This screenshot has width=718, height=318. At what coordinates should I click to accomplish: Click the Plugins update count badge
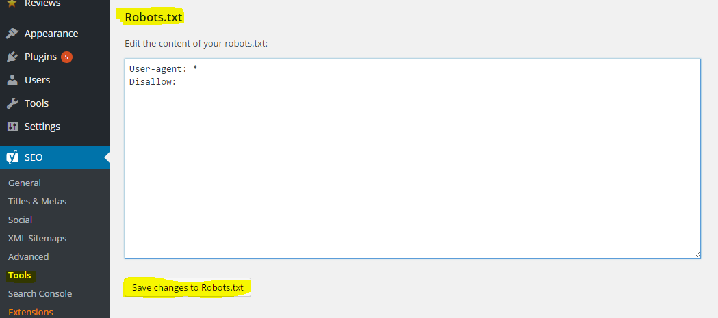point(66,57)
